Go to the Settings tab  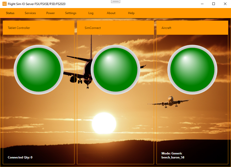coord(71,13)
